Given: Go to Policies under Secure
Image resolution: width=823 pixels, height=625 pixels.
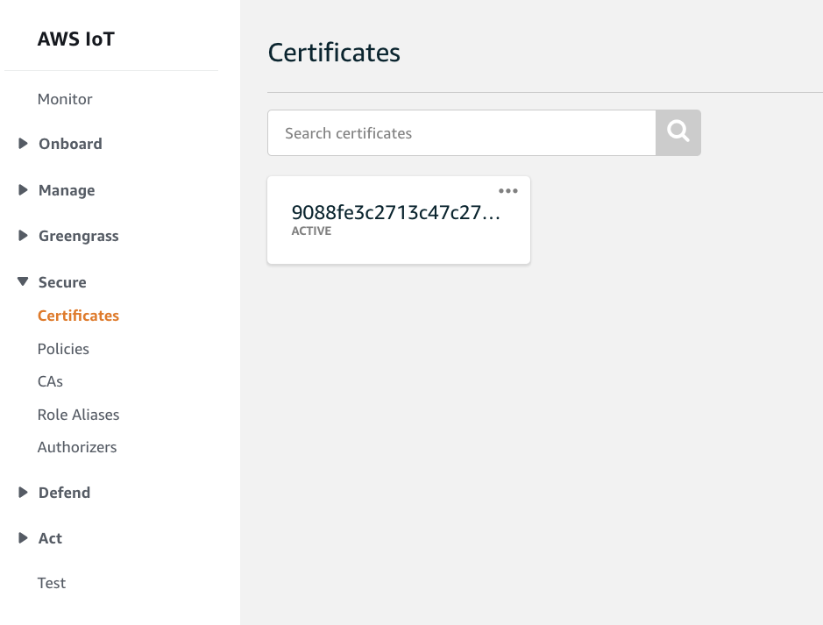Looking at the screenshot, I should (x=63, y=349).
